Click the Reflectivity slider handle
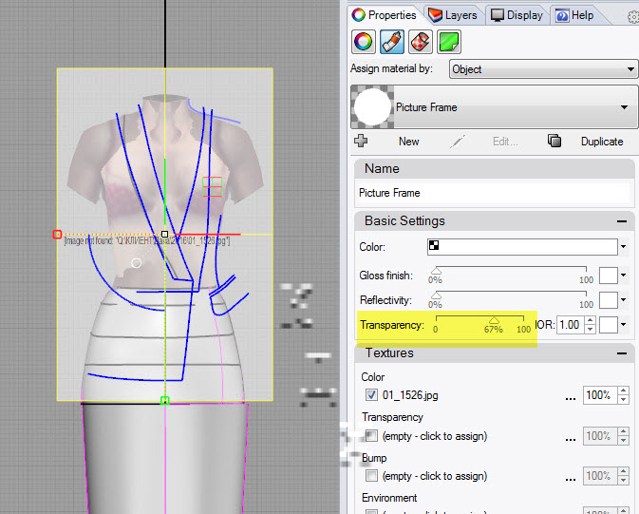The height and width of the screenshot is (514, 639). [436, 295]
